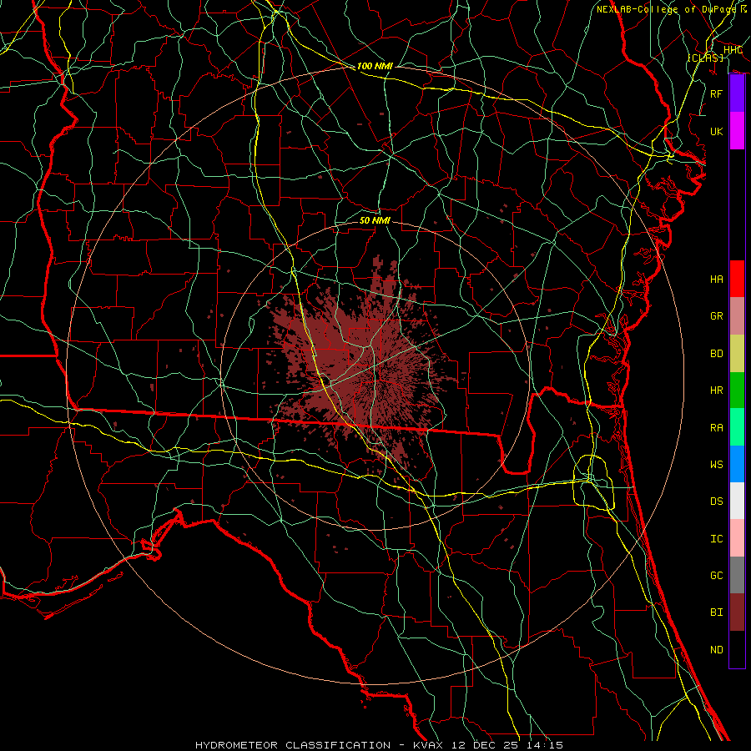751x751 pixels.
Task: Click the 'HYDROMETEOR CLASSIFICATION' title text
Action: pyautogui.click(x=293, y=745)
